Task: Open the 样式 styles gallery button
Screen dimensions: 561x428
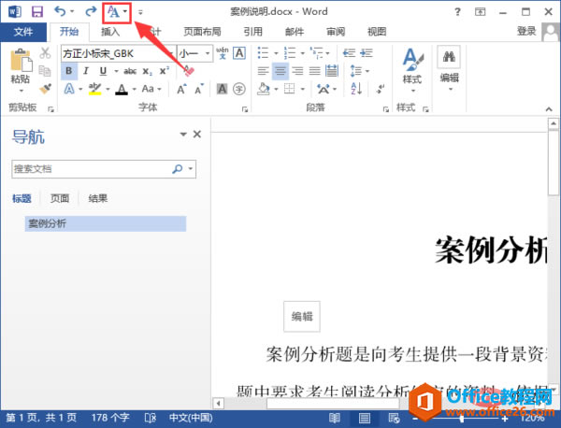Action: [x=412, y=70]
